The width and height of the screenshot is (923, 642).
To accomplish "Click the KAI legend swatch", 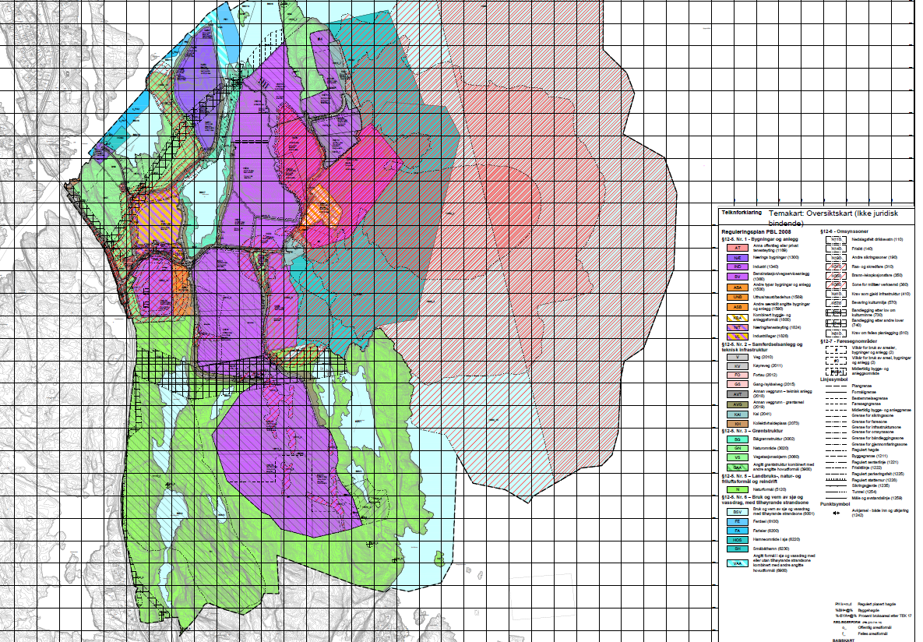I will point(737,414).
